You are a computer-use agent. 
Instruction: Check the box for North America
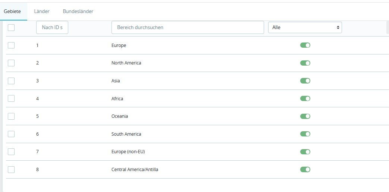[x=11, y=63]
